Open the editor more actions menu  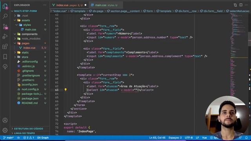(246, 5)
